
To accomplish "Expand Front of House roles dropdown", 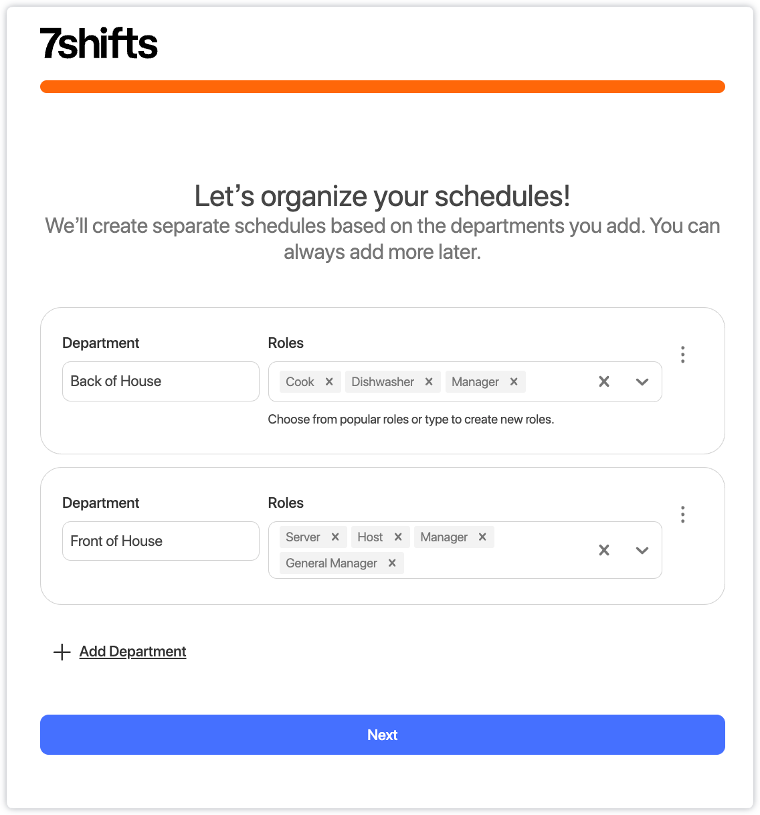I will tap(642, 550).
